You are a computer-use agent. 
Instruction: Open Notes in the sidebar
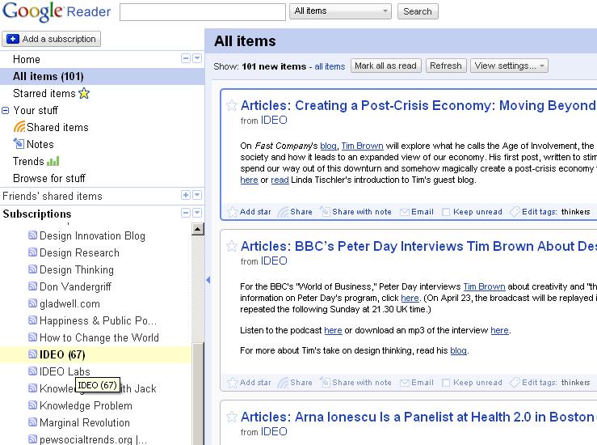click(40, 144)
